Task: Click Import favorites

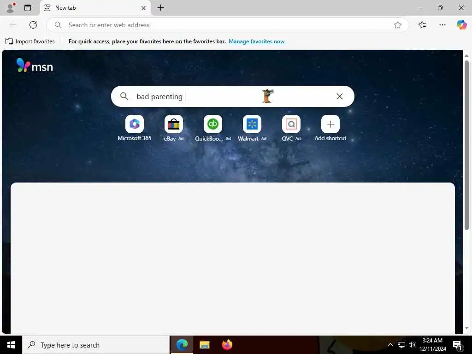Action: coord(30,41)
